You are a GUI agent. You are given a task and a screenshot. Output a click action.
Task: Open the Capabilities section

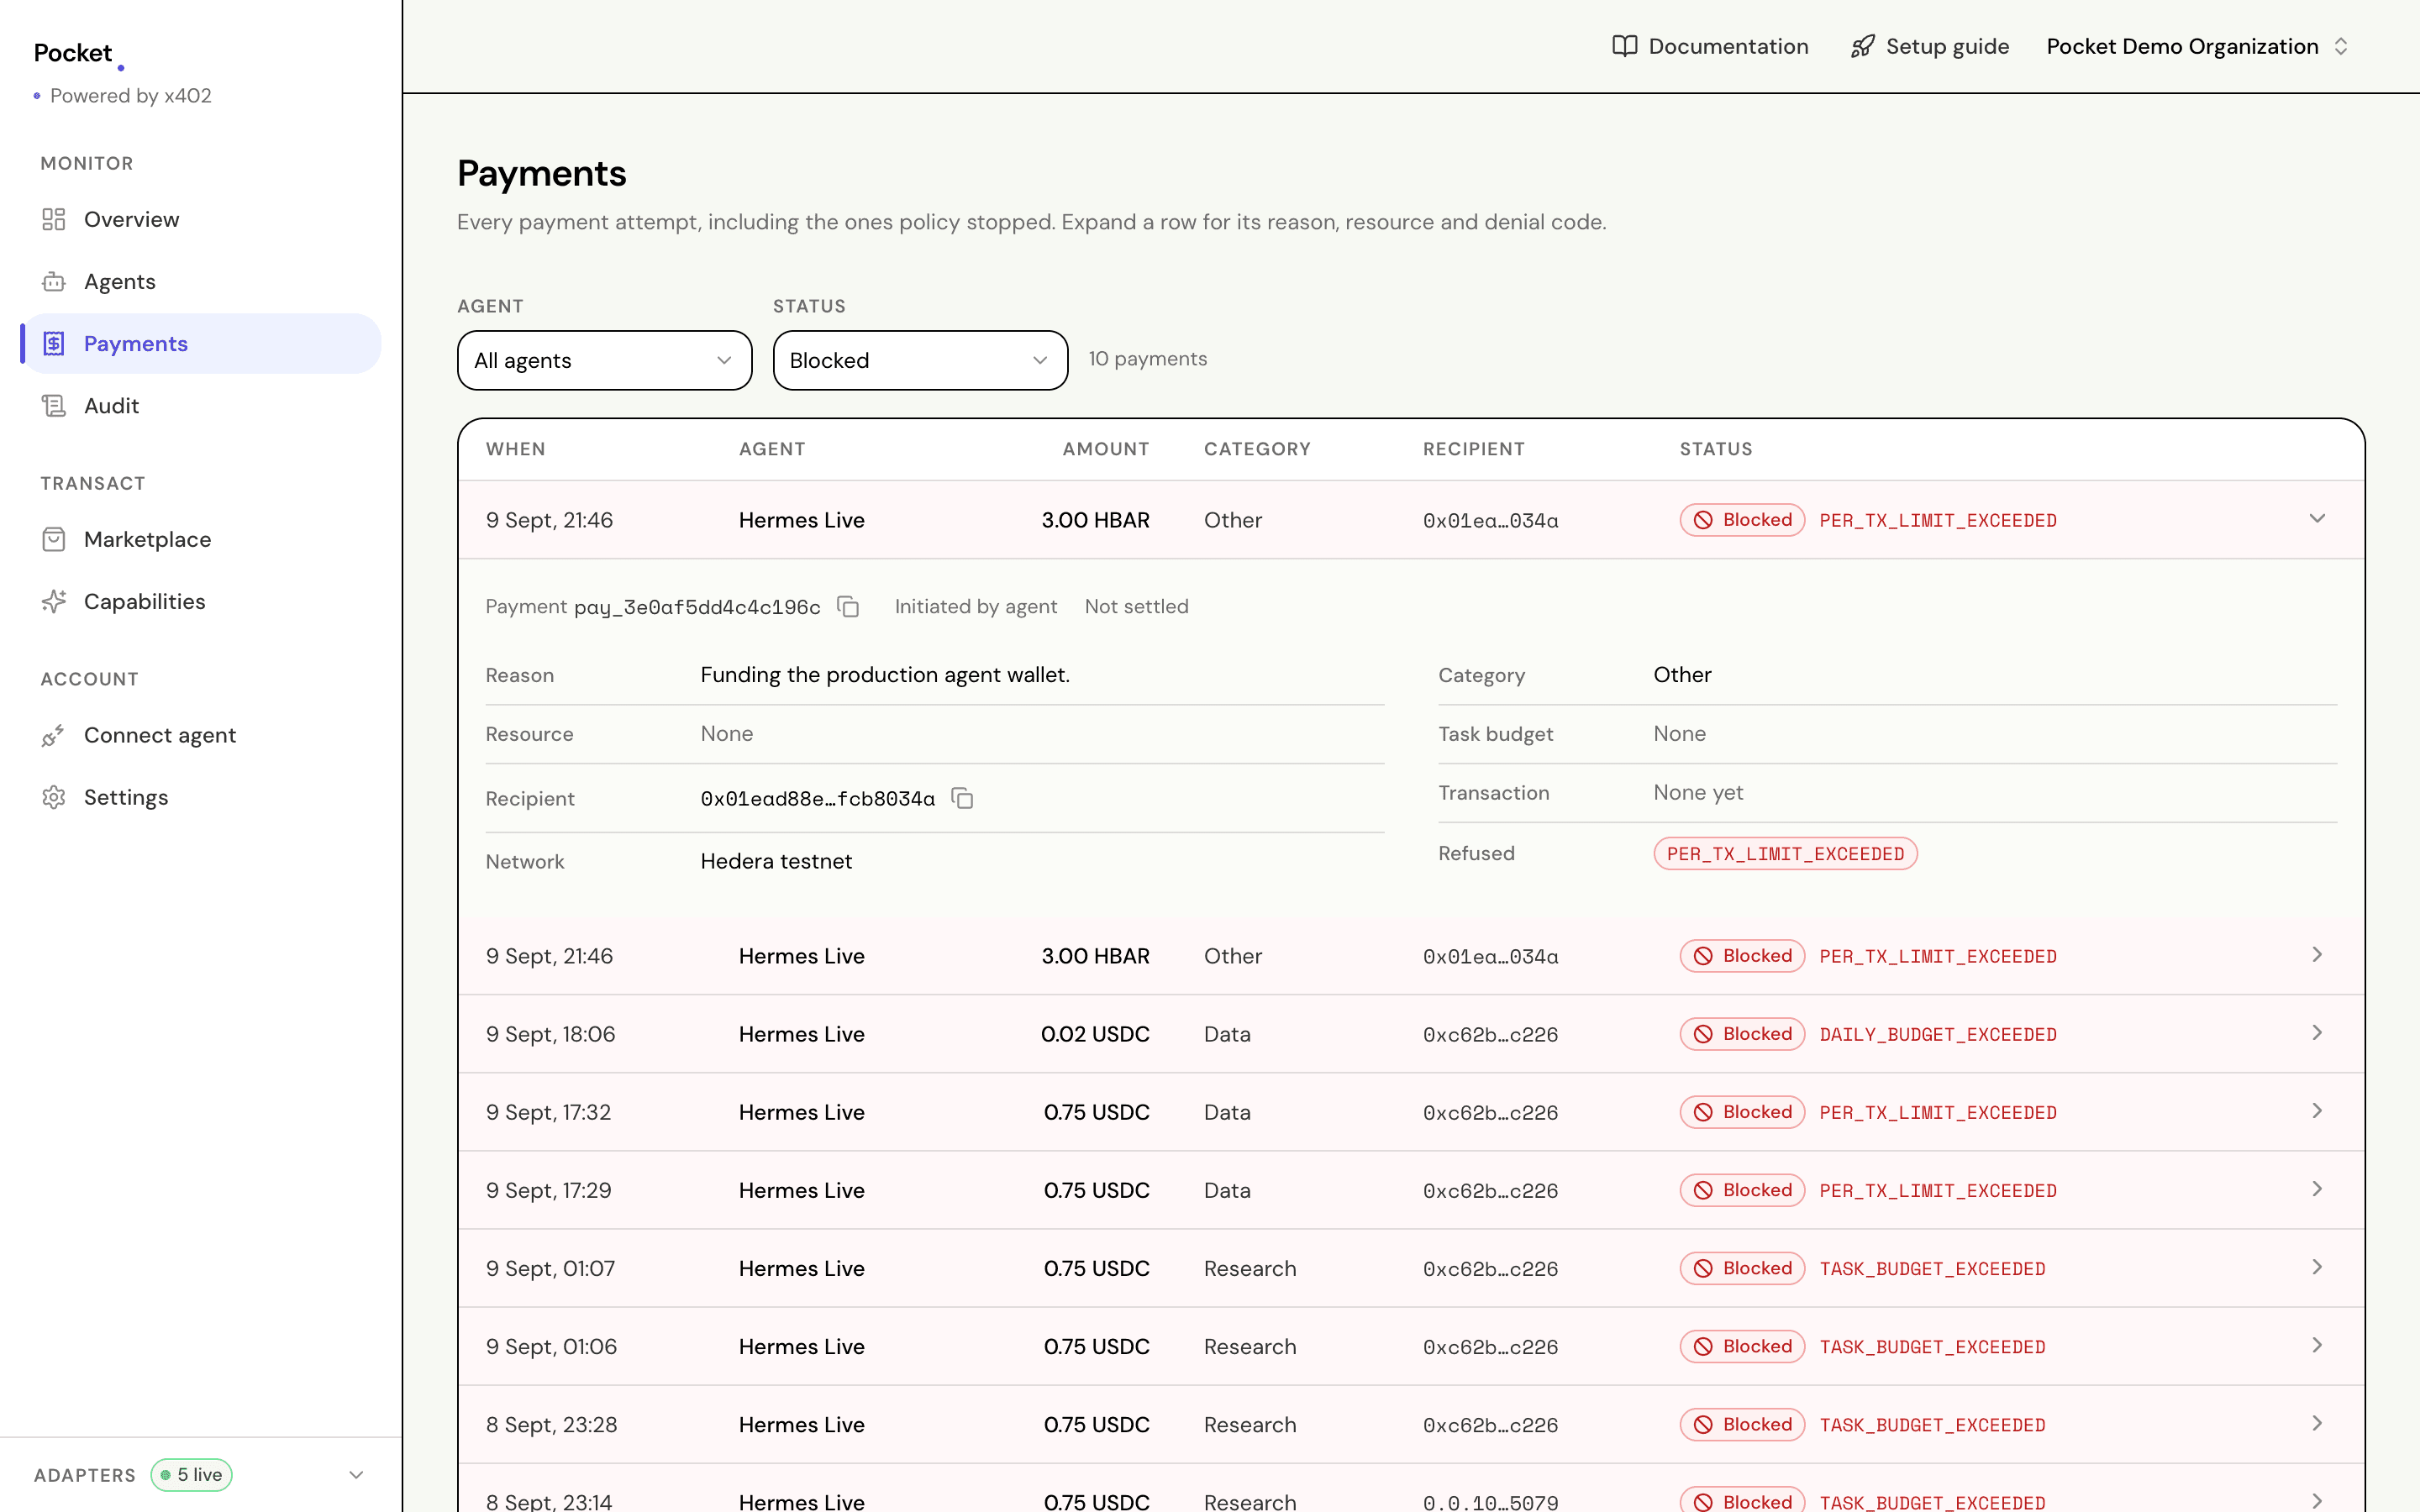[201, 601]
